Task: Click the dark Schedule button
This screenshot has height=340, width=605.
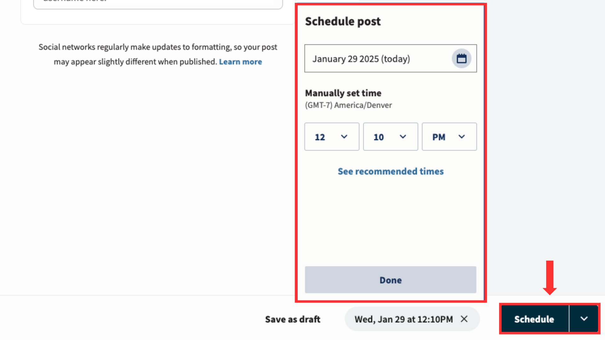Action: [534, 319]
